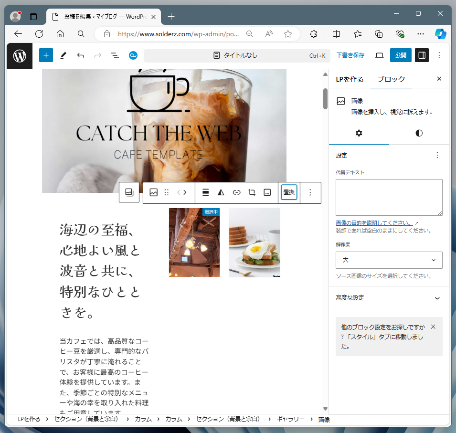Switch to the ブロック tab
The image size is (456, 433).
(x=391, y=79)
